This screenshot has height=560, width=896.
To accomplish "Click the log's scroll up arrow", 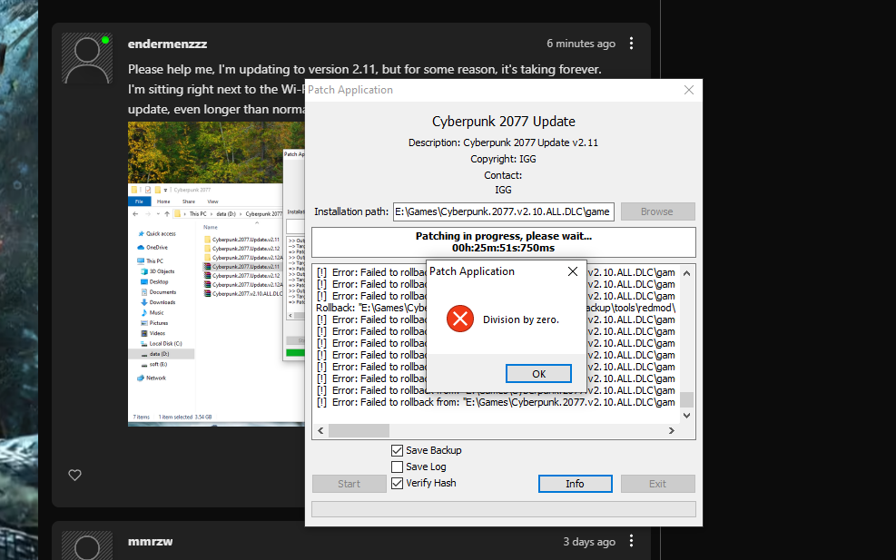I will tap(687, 273).
